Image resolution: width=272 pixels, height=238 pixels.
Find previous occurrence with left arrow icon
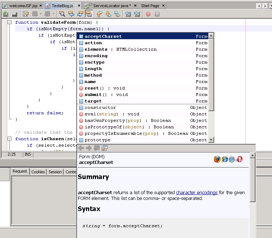(x=71, y=14)
